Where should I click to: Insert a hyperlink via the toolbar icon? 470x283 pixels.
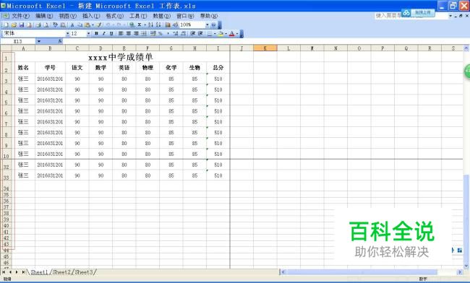pyautogui.click(x=132, y=25)
